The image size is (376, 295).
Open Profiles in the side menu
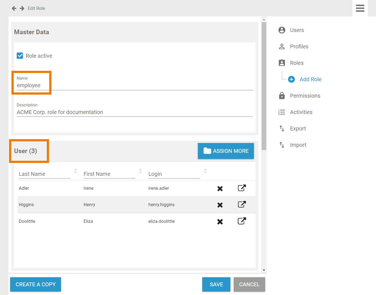(299, 46)
